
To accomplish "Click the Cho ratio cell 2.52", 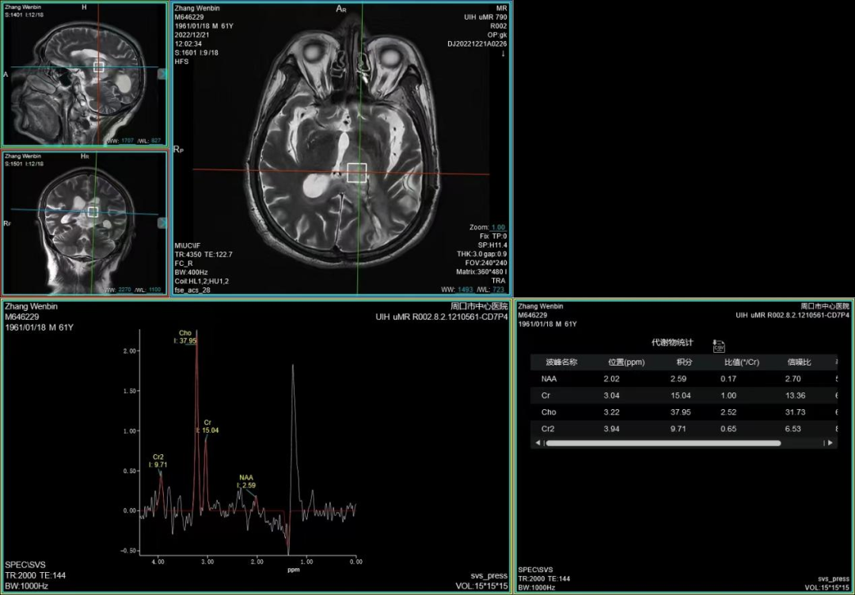I will pyautogui.click(x=728, y=412).
